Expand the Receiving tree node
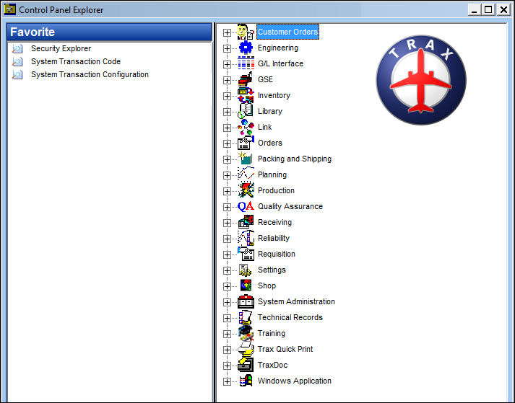This screenshot has height=403, width=515. [227, 223]
